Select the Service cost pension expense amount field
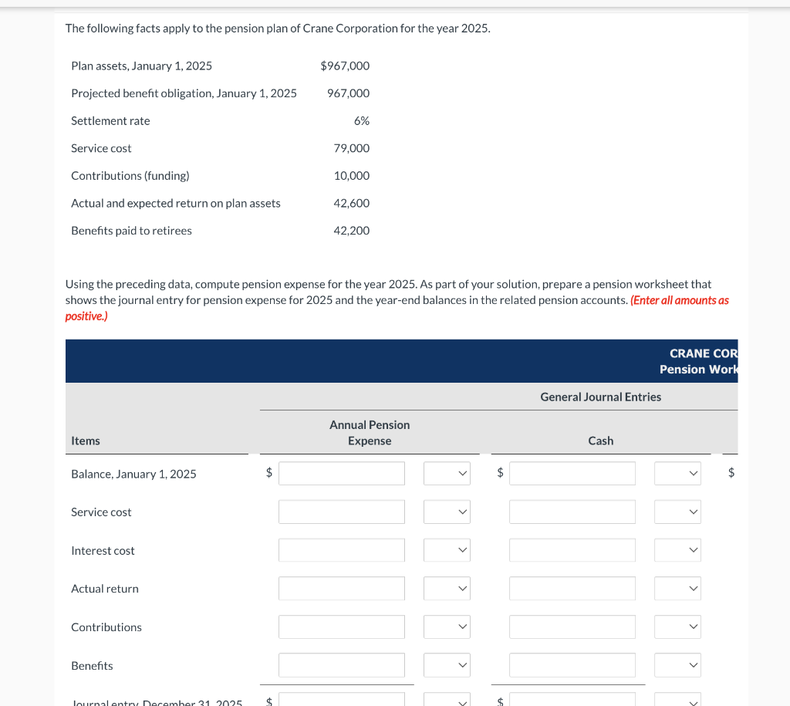Screen dimensions: 790x706 point(342,512)
